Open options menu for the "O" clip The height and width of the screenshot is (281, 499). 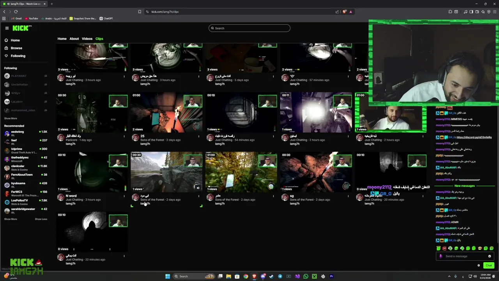[x=348, y=76]
